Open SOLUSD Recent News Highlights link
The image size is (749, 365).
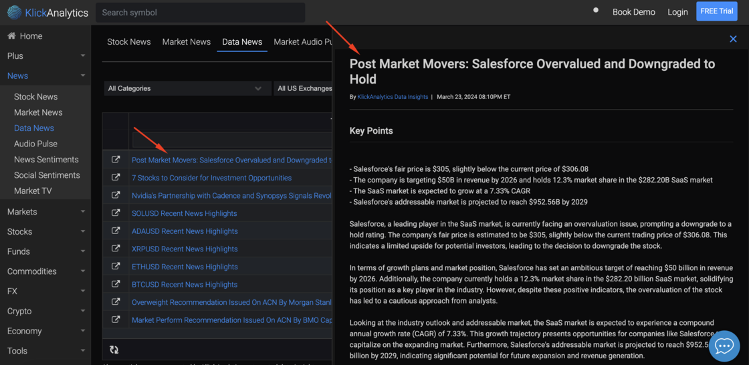[x=185, y=213]
